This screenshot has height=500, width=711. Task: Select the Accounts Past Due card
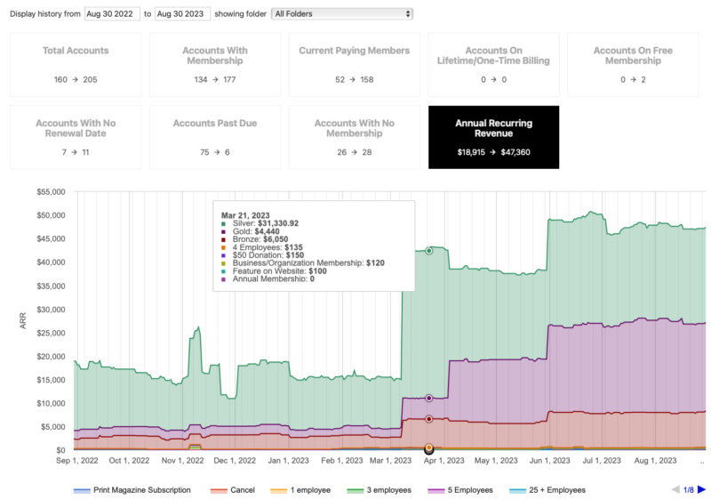pyautogui.click(x=215, y=137)
